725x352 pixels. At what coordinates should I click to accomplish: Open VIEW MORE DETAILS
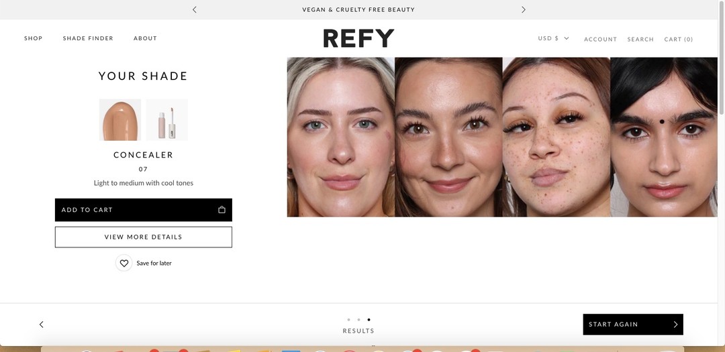pyautogui.click(x=144, y=237)
